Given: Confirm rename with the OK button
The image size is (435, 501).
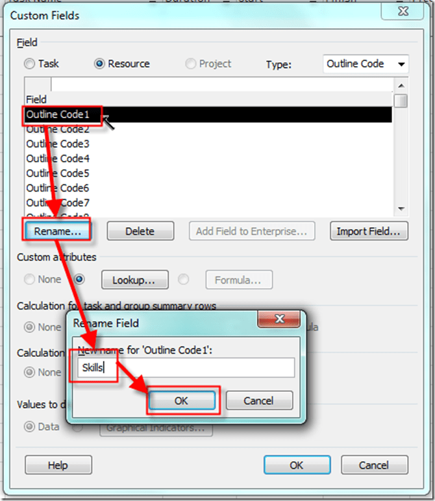Looking at the screenshot, I should [x=181, y=400].
